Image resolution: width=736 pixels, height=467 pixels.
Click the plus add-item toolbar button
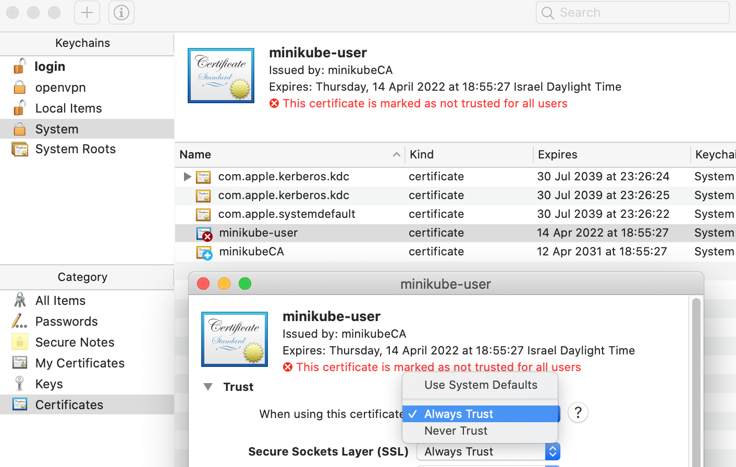coord(87,13)
